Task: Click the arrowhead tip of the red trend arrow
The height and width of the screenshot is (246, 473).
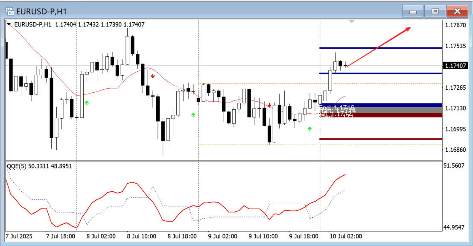Action: tap(410, 28)
